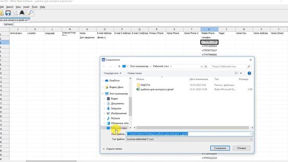This screenshot has height=162, width=288.
Task: Sort by Дата изменения column header
Action: click(198, 79)
